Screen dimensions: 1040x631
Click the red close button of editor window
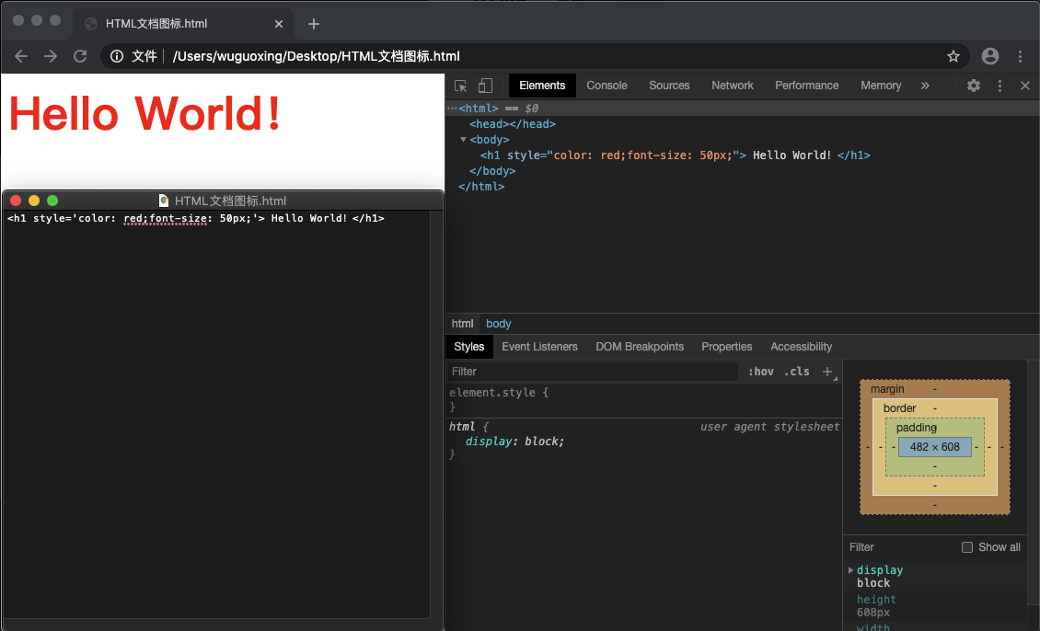point(16,201)
